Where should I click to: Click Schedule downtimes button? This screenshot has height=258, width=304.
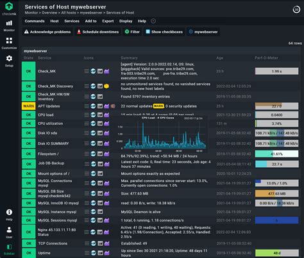pyautogui.click(x=98, y=32)
